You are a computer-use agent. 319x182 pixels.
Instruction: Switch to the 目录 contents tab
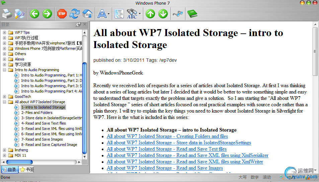(x=10, y=170)
